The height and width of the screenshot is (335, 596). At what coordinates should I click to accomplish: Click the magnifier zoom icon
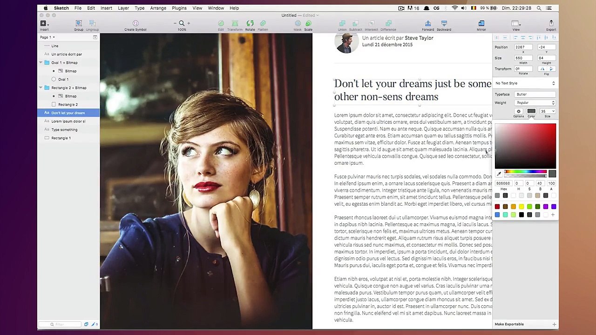click(182, 23)
